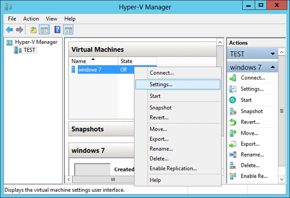Screen dimensions: 290x198
Task: Click Move... link in Actions pane
Action: click(250, 133)
